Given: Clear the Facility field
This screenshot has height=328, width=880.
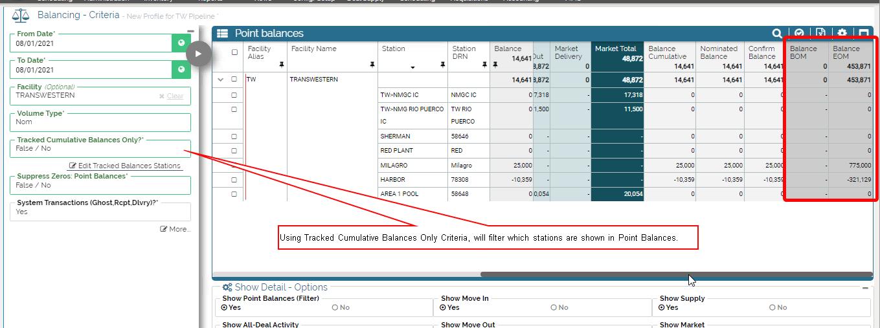Looking at the screenshot, I should point(171,96).
